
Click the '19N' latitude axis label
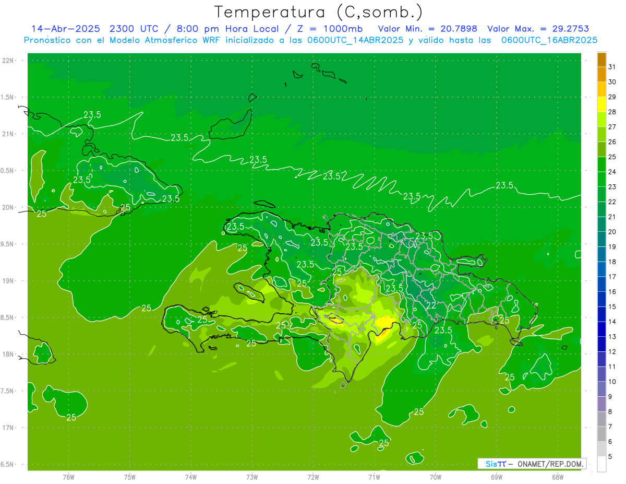(8, 281)
